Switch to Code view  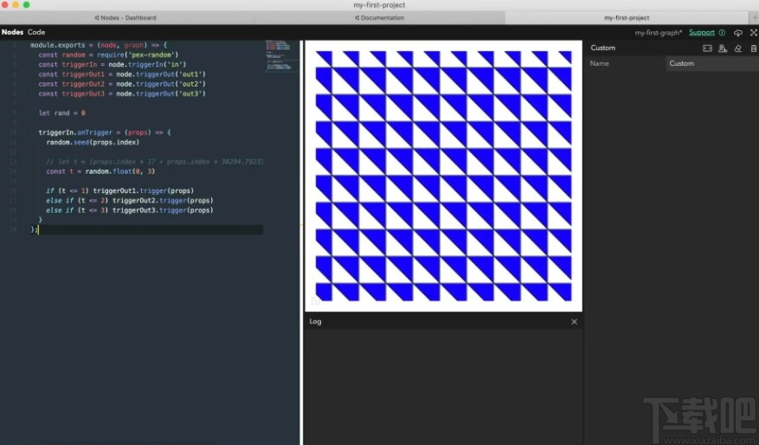point(36,32)
